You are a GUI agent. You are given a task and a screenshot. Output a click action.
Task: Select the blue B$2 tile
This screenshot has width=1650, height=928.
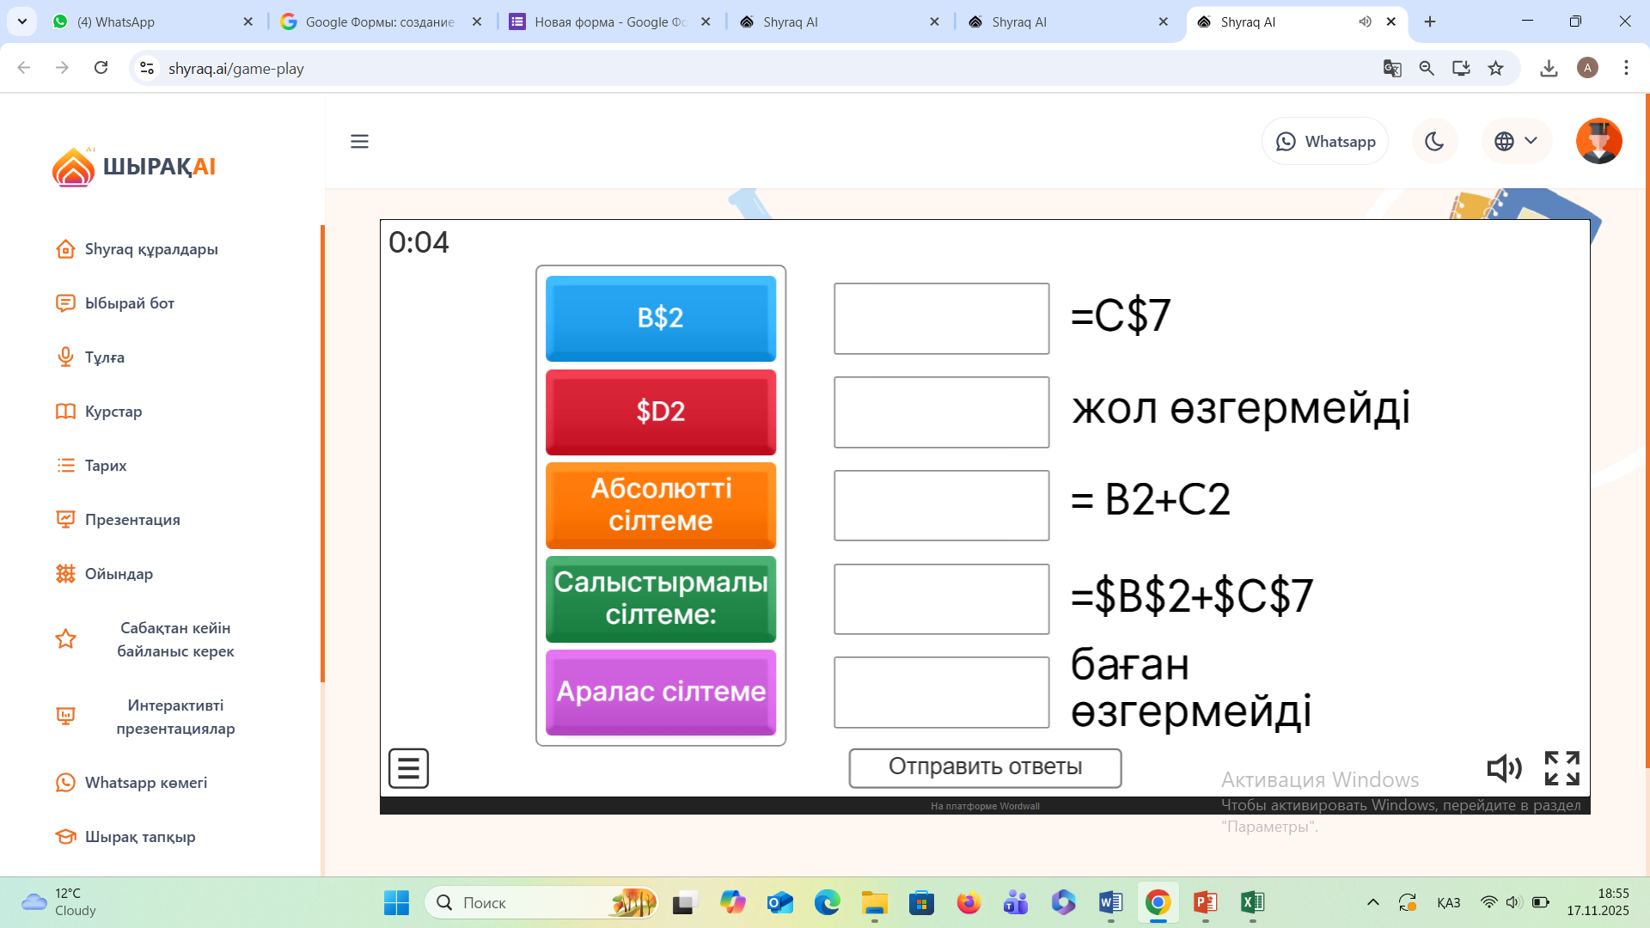660,318
